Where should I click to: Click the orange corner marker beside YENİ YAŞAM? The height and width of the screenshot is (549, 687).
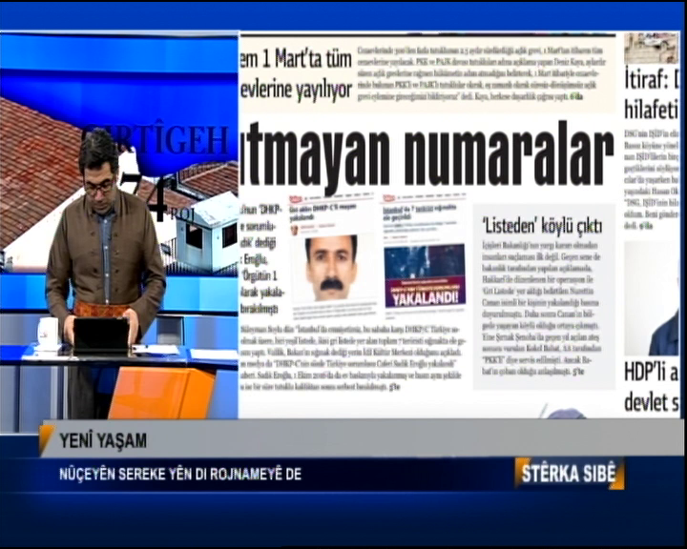[47, 438]
